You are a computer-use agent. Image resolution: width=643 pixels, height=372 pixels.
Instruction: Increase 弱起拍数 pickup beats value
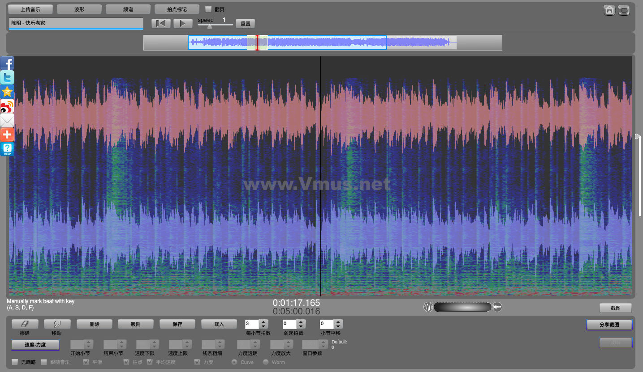[302, 322]
